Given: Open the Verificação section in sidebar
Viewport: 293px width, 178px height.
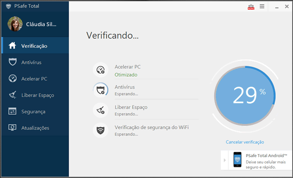Looking at the screenshot, I should pos(35,46).
